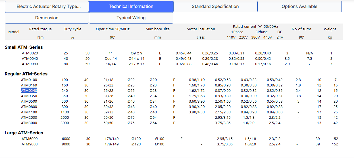
Task: Select the ATM0080 model name
Action: click(30, 64)
